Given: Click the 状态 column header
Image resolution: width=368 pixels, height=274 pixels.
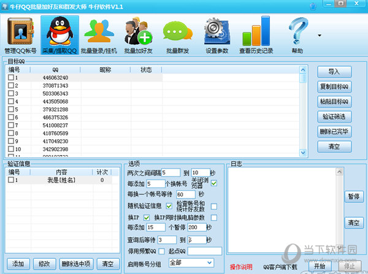Looking at the screenshot, I should pyautogui.click(x=146, y=70).
